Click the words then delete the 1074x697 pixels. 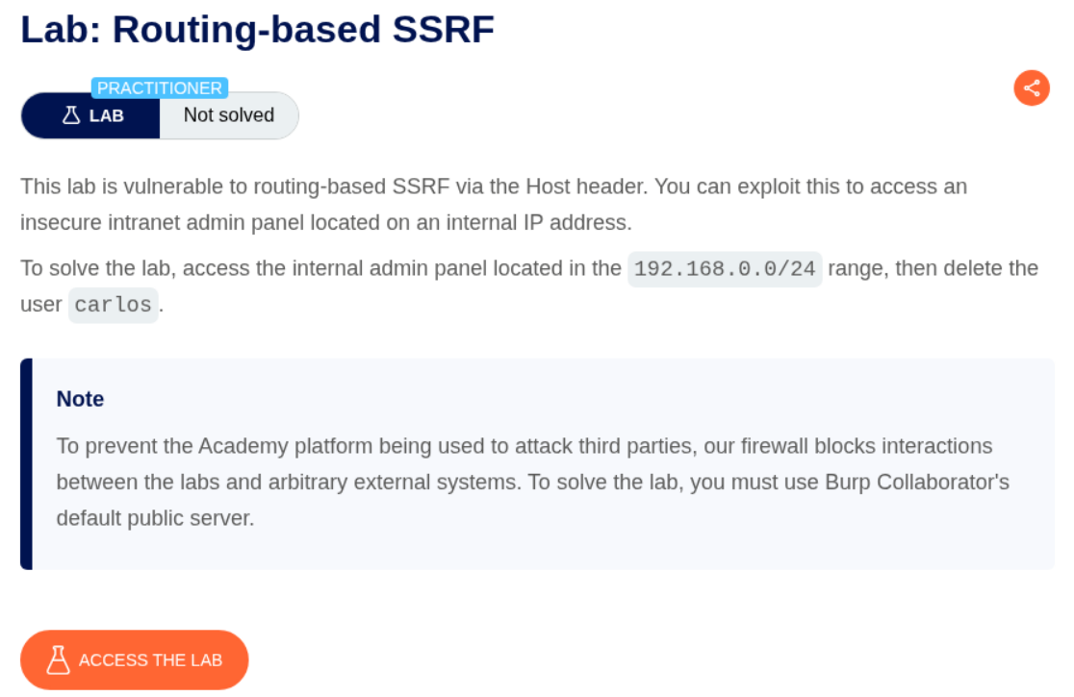pyautogui.click(x=966, y=268)
